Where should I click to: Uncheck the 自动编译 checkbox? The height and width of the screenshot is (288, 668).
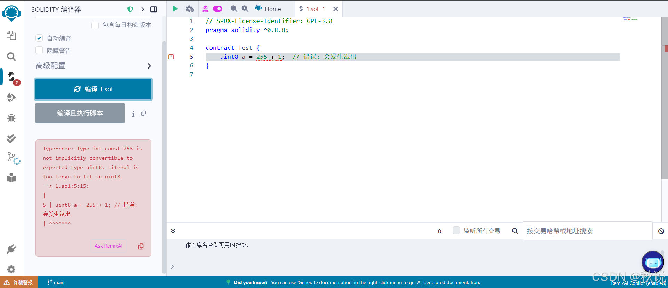pyautogui.click(x=39, y=38)
